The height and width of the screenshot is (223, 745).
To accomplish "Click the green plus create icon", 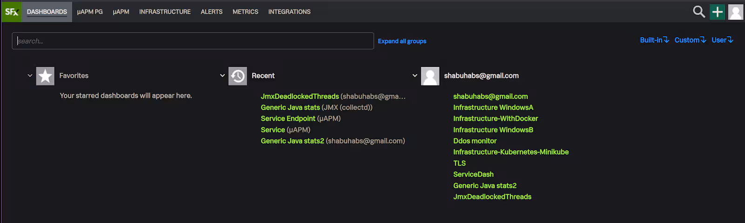I will click(x=717, y=12).
